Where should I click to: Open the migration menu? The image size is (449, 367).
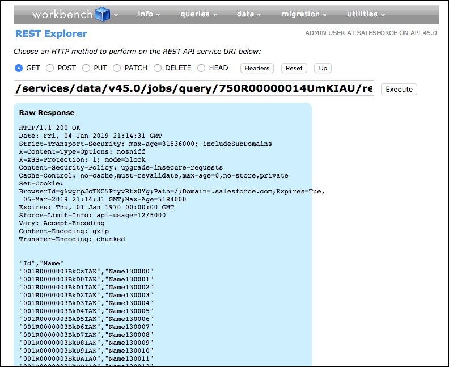click(304, 14)
